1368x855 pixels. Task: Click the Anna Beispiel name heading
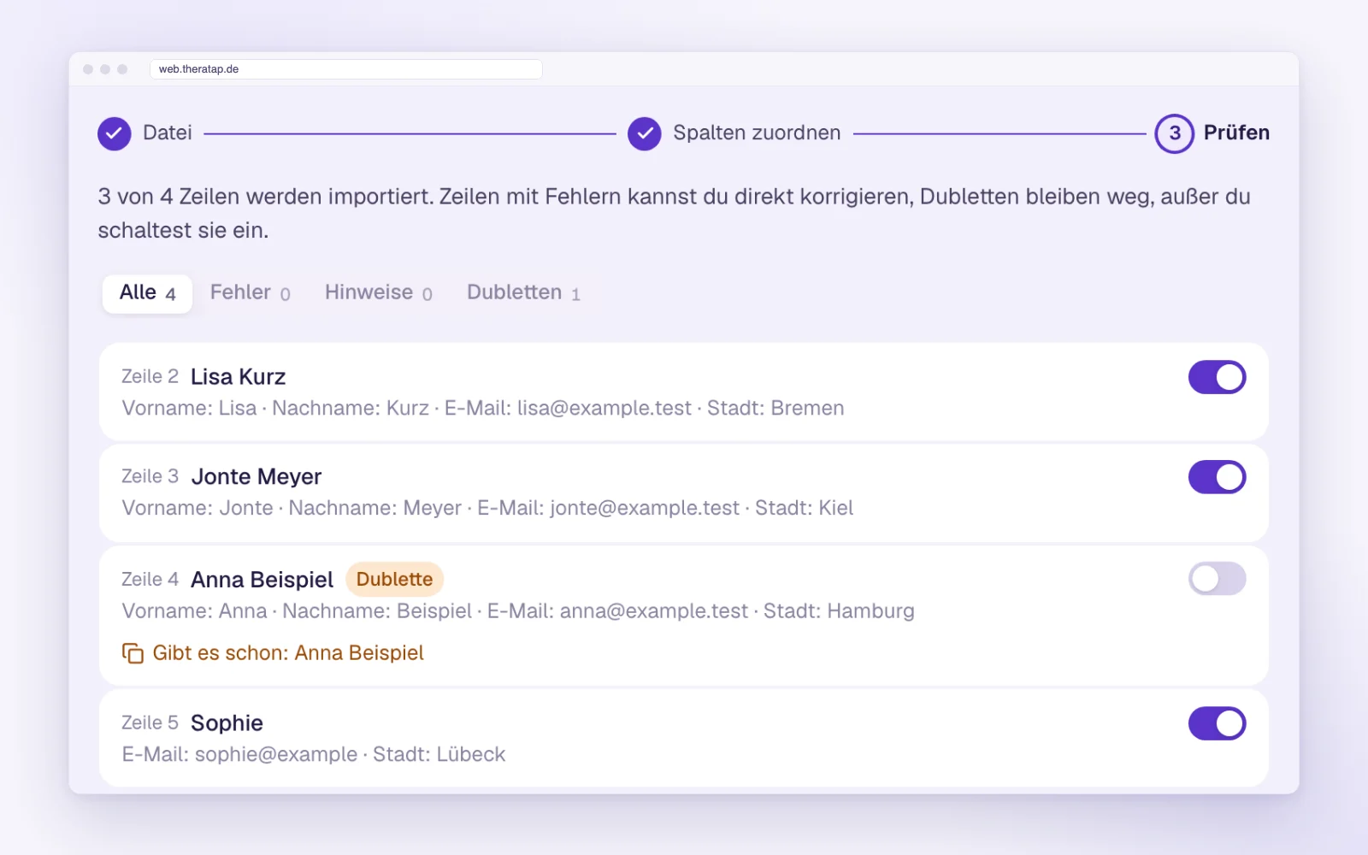tap(262, 580)
